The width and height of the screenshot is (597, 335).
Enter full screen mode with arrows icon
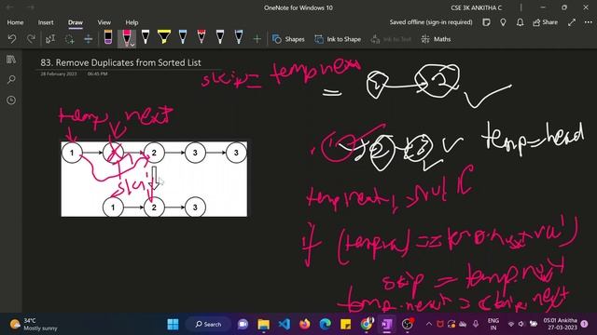point(572,22)
